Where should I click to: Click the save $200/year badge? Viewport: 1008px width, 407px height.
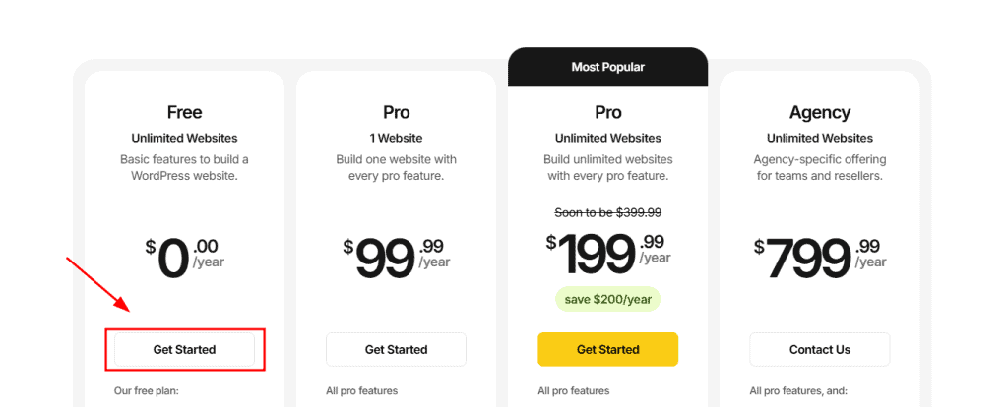pyautogui.click(x=608, y=299)
